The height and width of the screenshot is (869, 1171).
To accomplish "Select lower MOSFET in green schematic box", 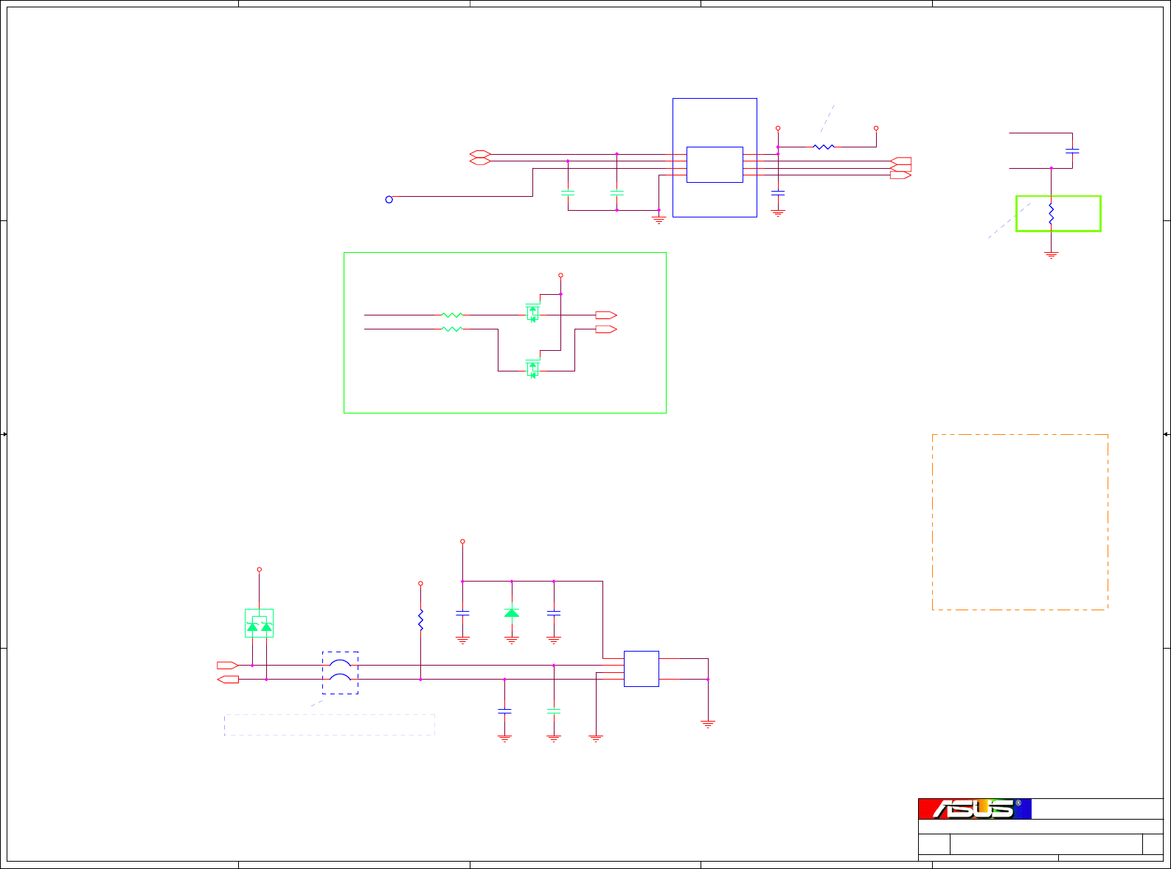I will (x=532, y=369).
